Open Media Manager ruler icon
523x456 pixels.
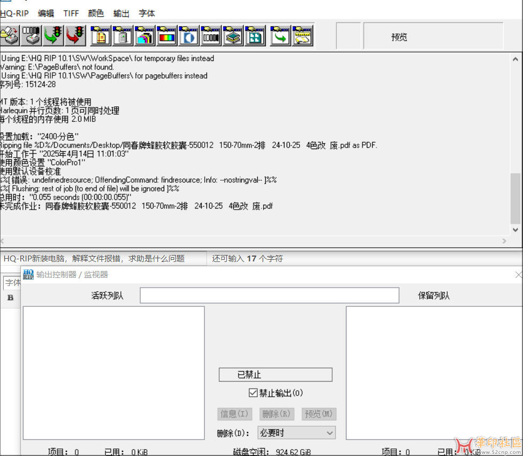tap(302, 35)
